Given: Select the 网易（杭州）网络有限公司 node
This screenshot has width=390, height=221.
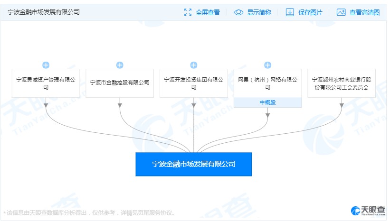Looking at the screenshot, I should tap(267, 83).
